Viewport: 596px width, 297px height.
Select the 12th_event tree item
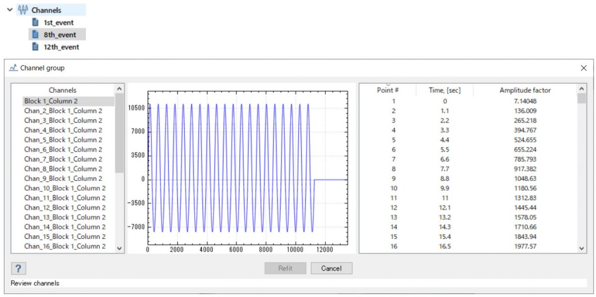[x=62, y=47]
